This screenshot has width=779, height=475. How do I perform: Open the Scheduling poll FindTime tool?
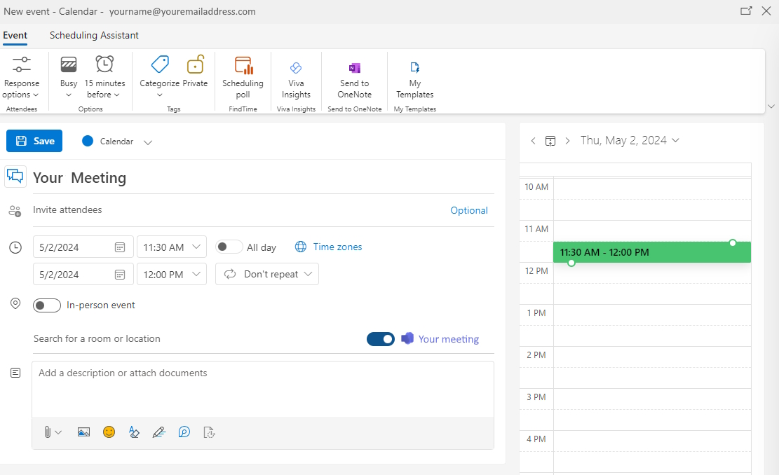coord(243,77)
